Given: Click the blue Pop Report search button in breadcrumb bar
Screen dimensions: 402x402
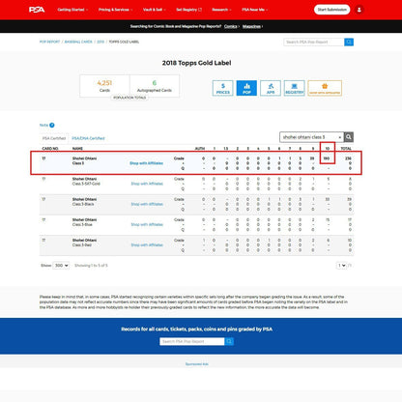Looking at the screenshot, I should coord(349,42).
